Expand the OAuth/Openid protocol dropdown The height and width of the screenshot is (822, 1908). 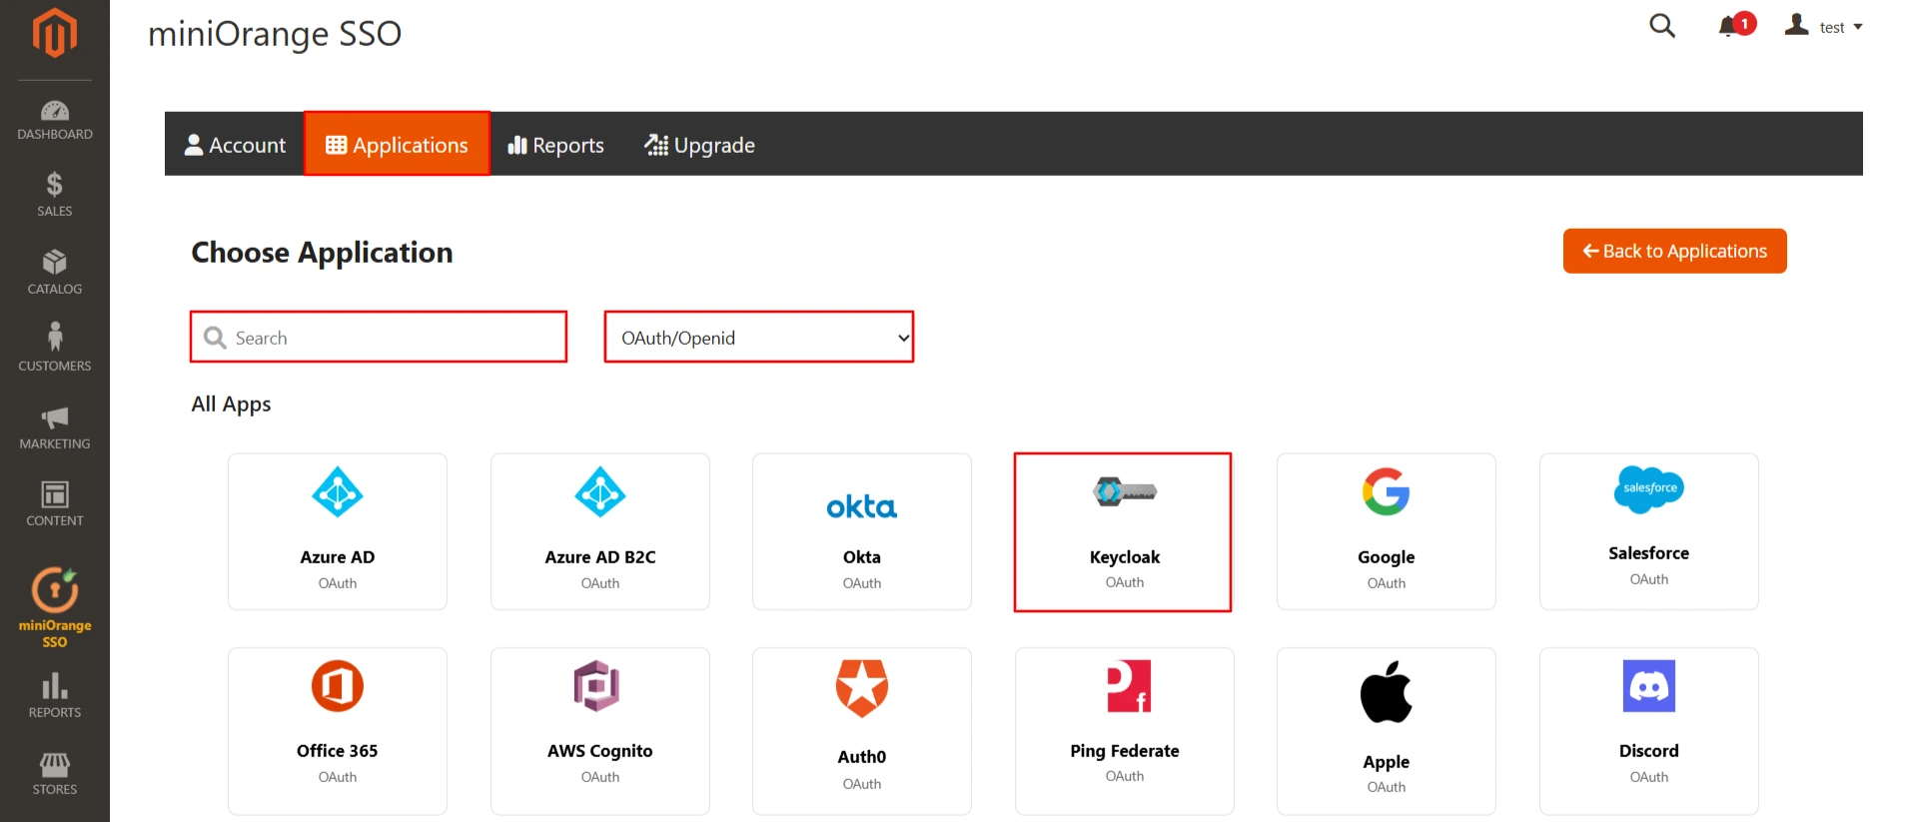click(759, 338)
